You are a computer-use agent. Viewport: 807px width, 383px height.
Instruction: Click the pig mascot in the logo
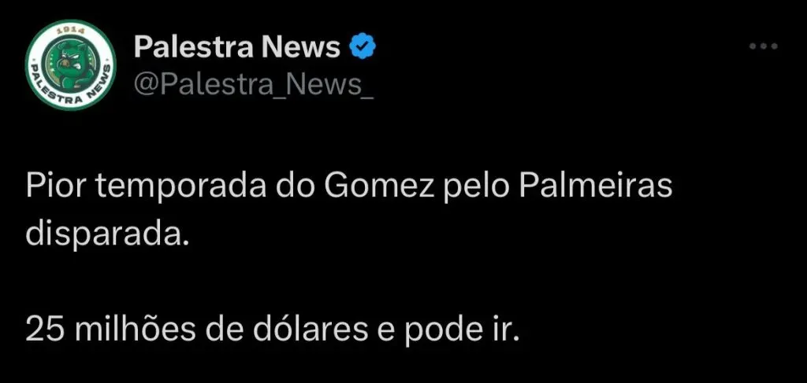tap(69, 64)
